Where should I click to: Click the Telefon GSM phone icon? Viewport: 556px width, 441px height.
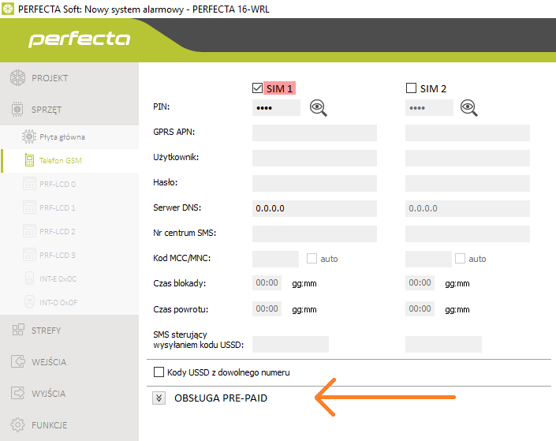pyautogui.click(x=29, y=161)
